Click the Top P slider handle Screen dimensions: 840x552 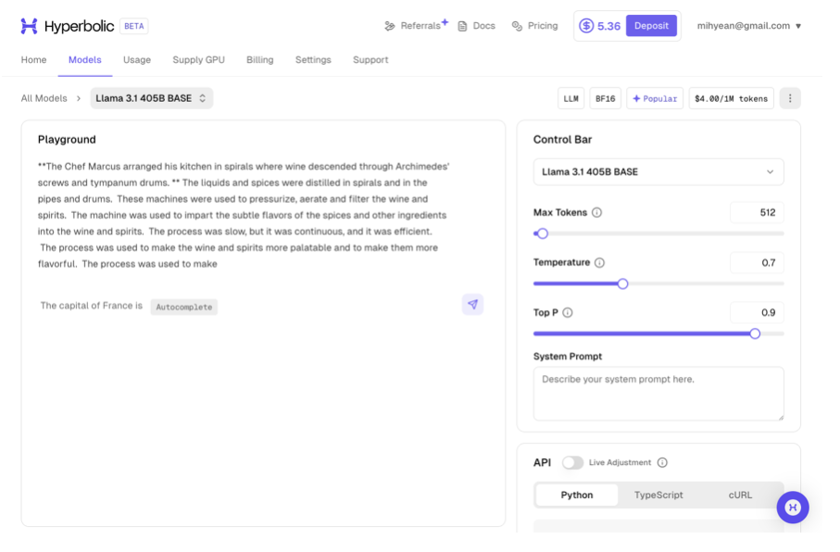pyautogui.click(x=755, y=333)
